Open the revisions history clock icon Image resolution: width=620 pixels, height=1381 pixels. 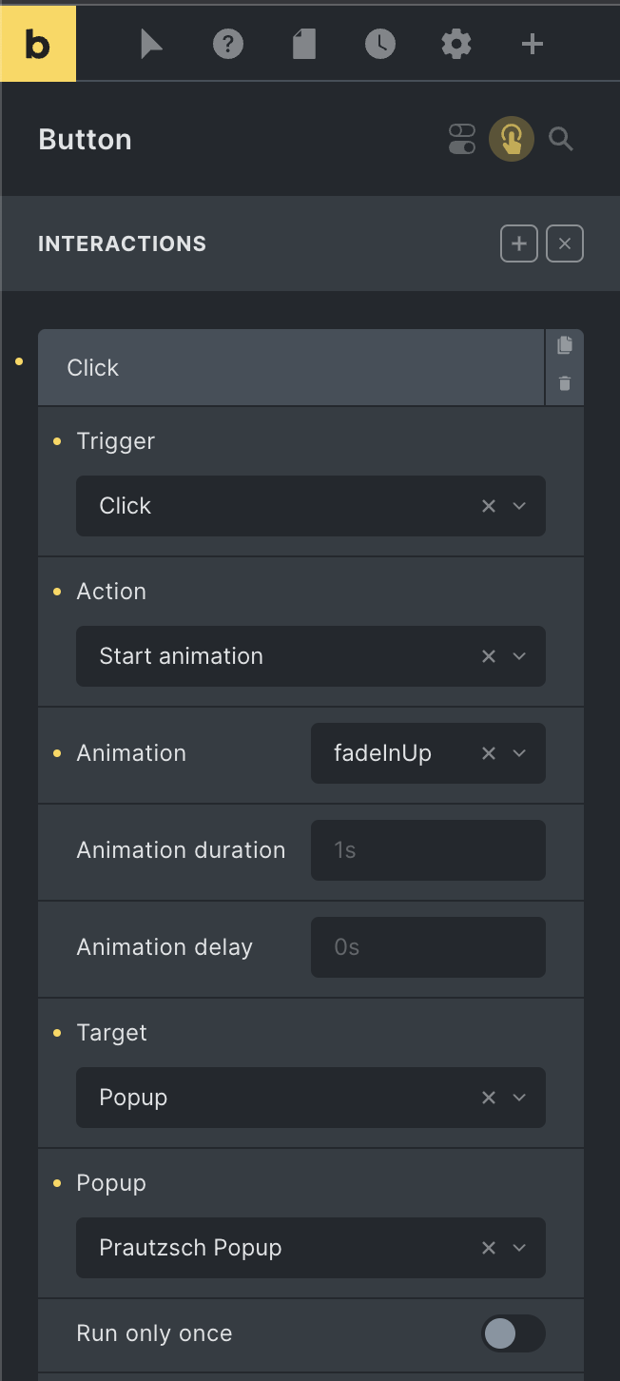point(380,44)
